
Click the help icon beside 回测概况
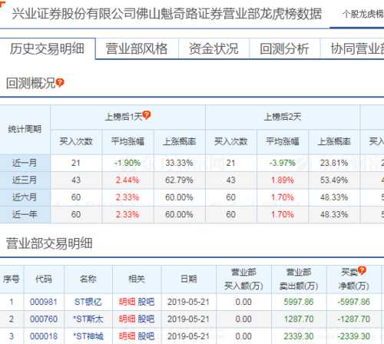(60, 83)
